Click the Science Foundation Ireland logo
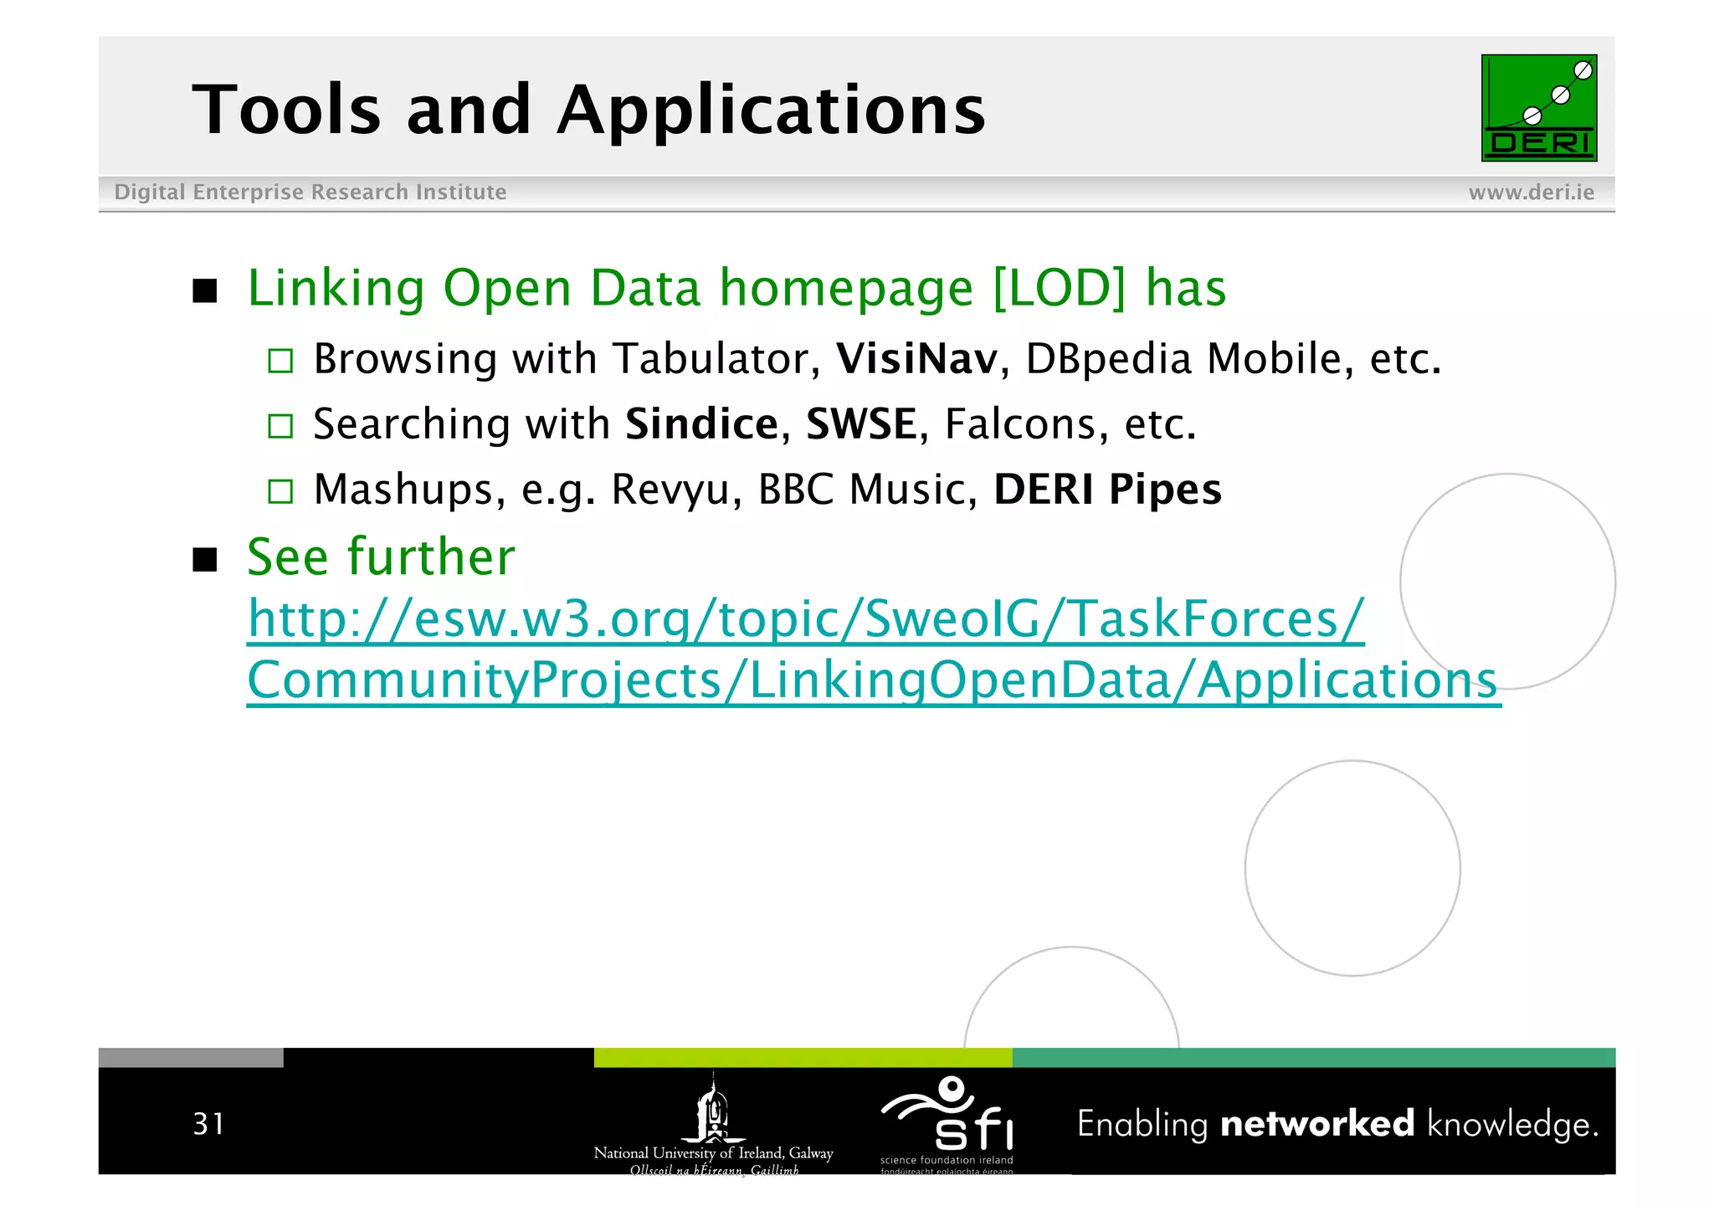1714x1211 pixels. [x=947, y=1125]
